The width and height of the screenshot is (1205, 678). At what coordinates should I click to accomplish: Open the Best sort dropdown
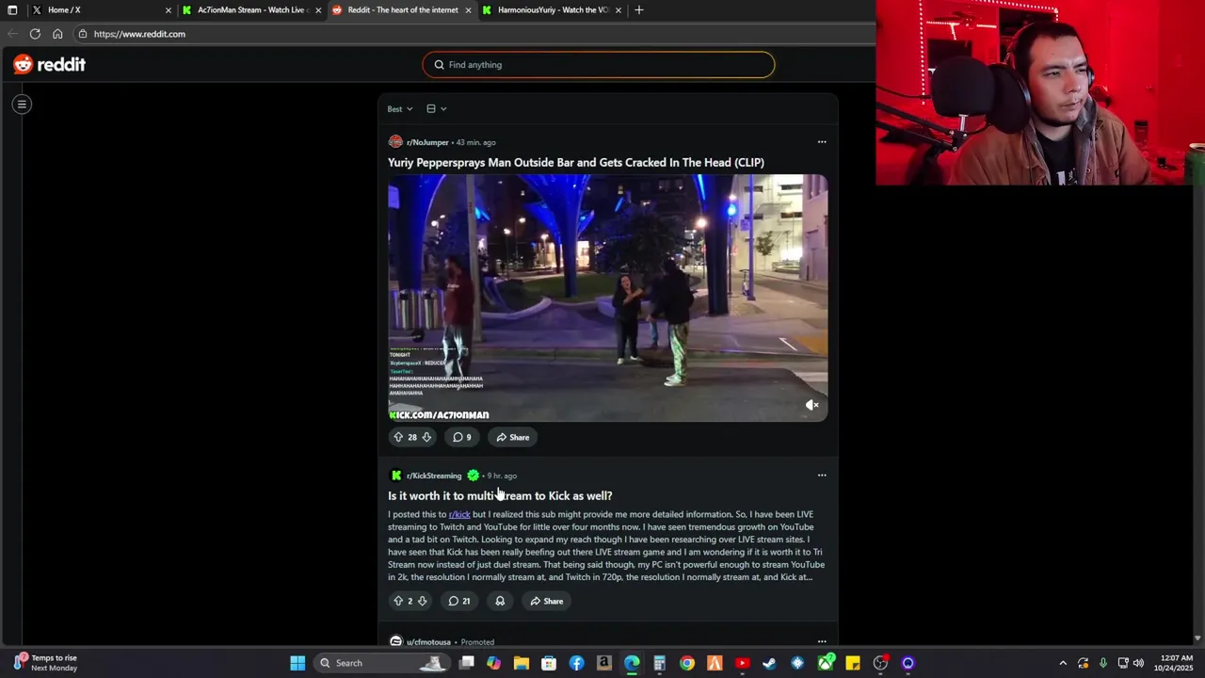pos(399,109)
